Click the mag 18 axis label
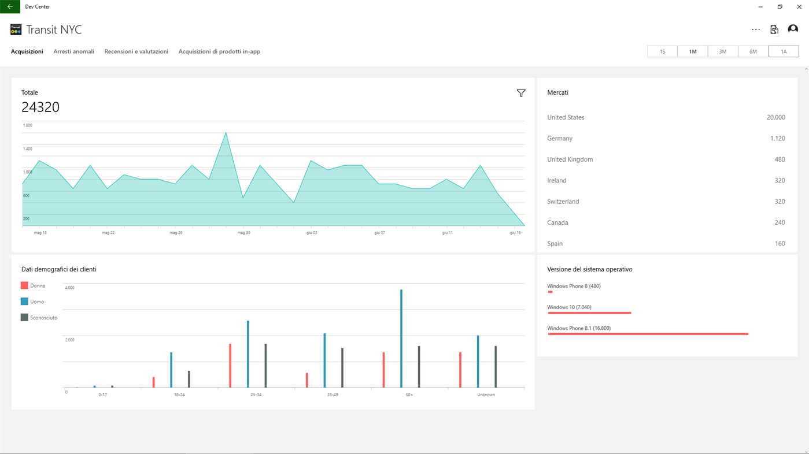Screen dimensions: 809x454 point(40,233)
